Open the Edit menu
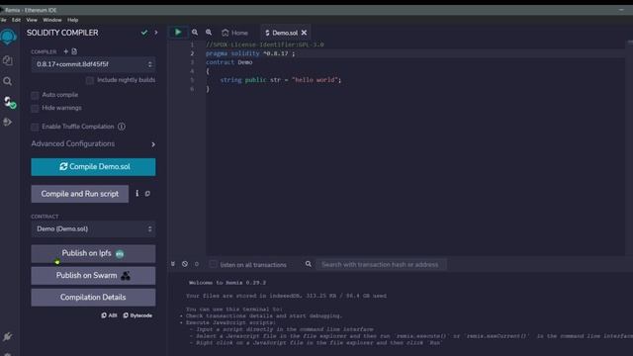This screenshot has height=356, width=633. point(16,20)
